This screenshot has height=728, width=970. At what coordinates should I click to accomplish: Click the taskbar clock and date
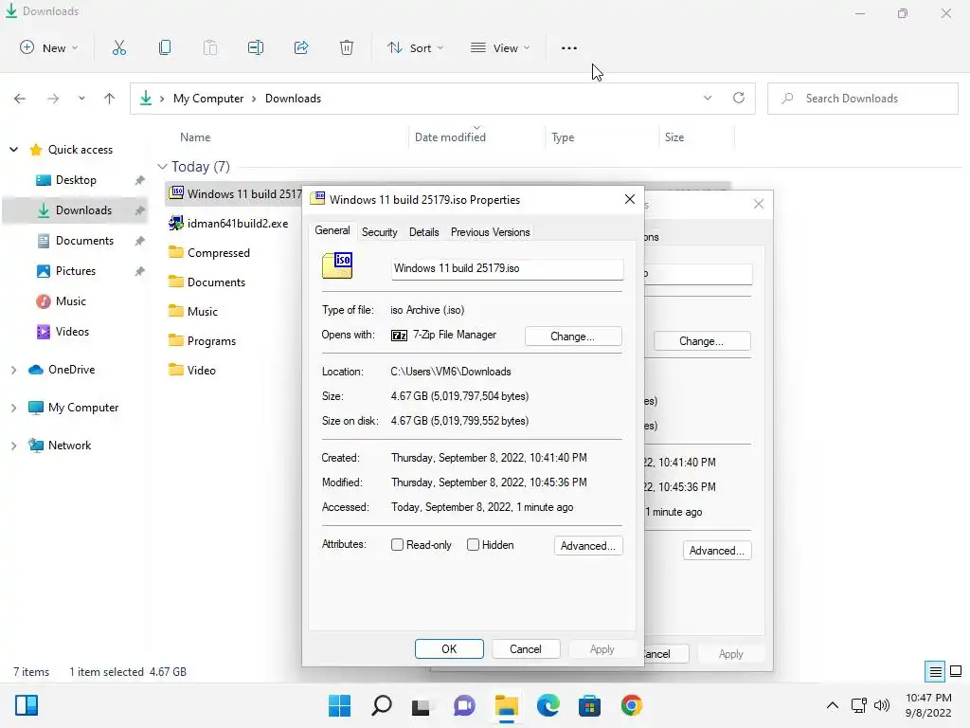pos(928,705)
